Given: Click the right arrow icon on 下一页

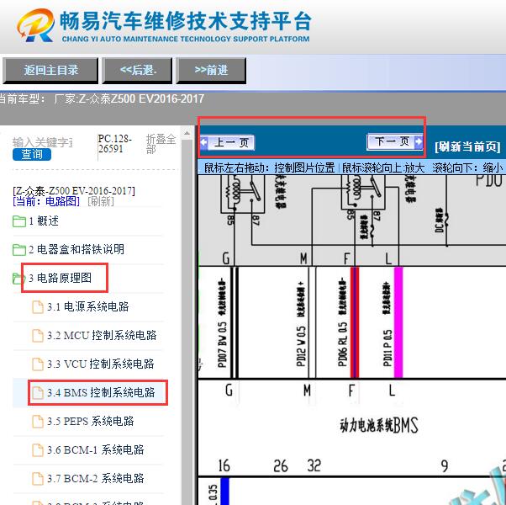Looking at the screenshot, I should [x=419, y=141].
